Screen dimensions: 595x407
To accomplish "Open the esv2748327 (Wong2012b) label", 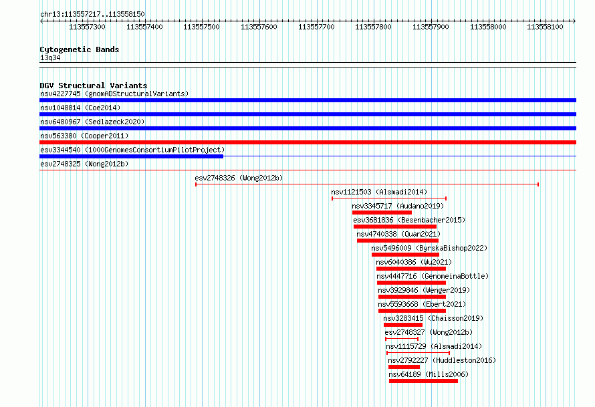I will coord(429,332).
